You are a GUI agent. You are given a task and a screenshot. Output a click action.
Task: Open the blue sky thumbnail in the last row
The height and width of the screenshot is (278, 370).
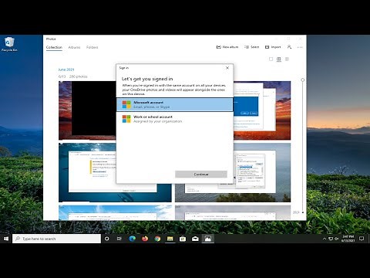(x=115, y=212)
